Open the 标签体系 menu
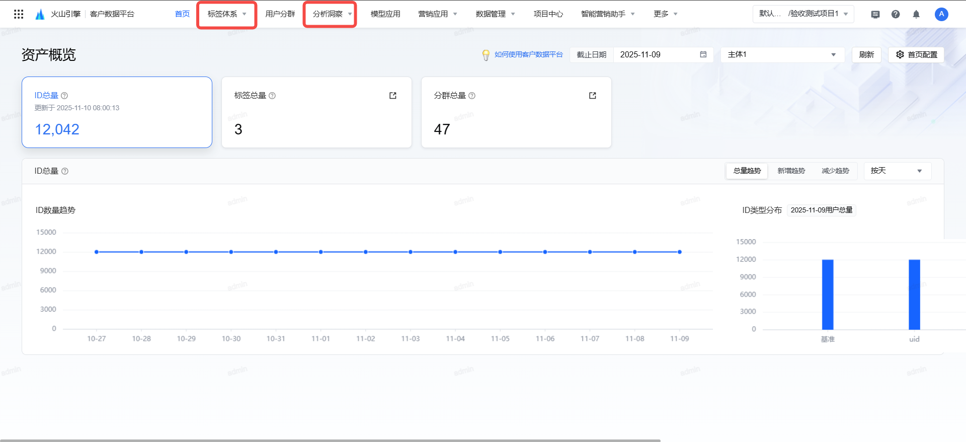The image size is (966, 442). click(226, 14)
